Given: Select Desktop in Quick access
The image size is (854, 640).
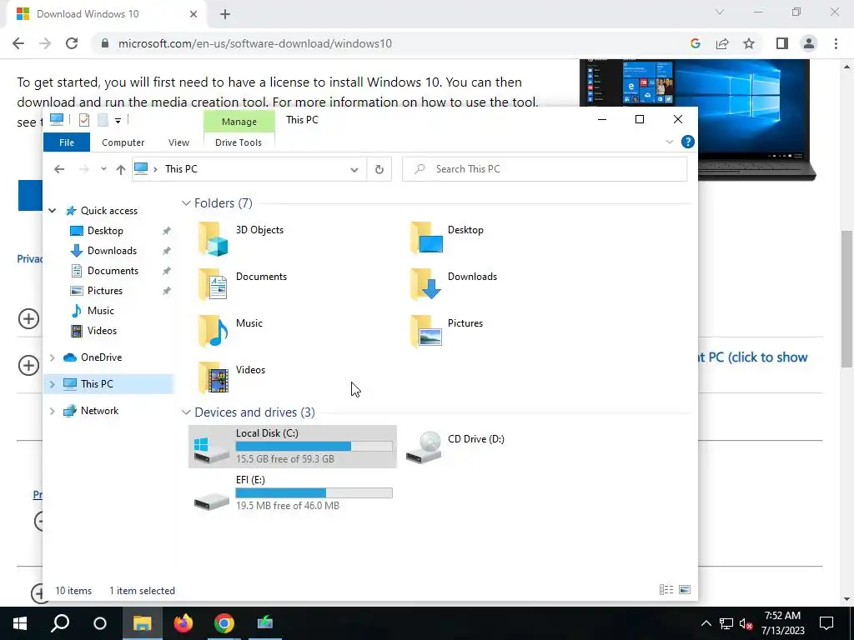Looking at the screenshot, I should [x=105, y=231].
